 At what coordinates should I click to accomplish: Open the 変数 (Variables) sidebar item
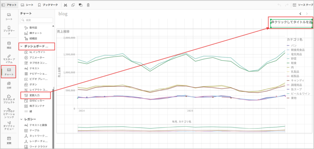pos(9,140)
